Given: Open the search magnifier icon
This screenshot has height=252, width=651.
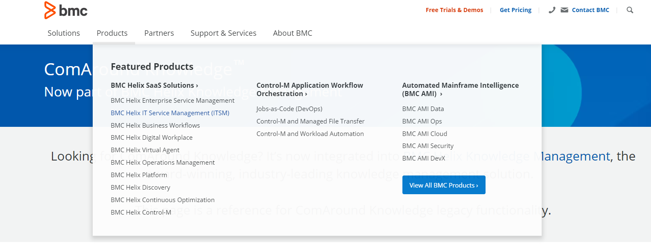Looking at the screenshot, I should (630, 10).
